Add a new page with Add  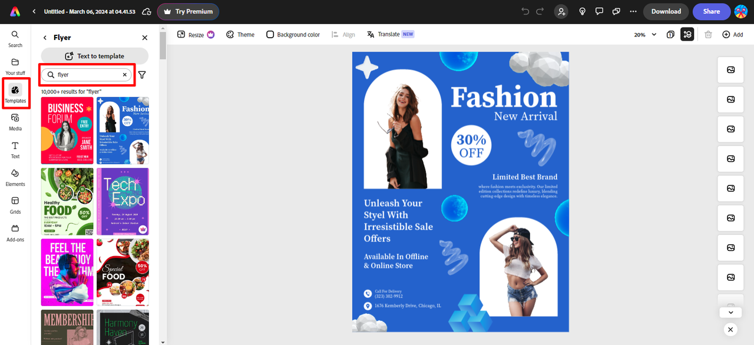pyautogui.click(x=732, y=35)
